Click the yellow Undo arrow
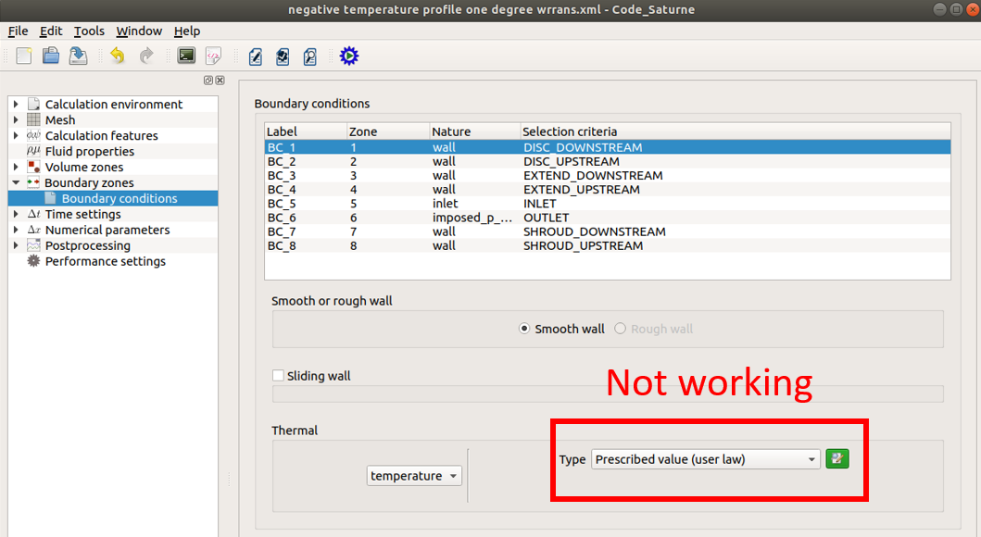The image size is (981, 537). (118, 56)
